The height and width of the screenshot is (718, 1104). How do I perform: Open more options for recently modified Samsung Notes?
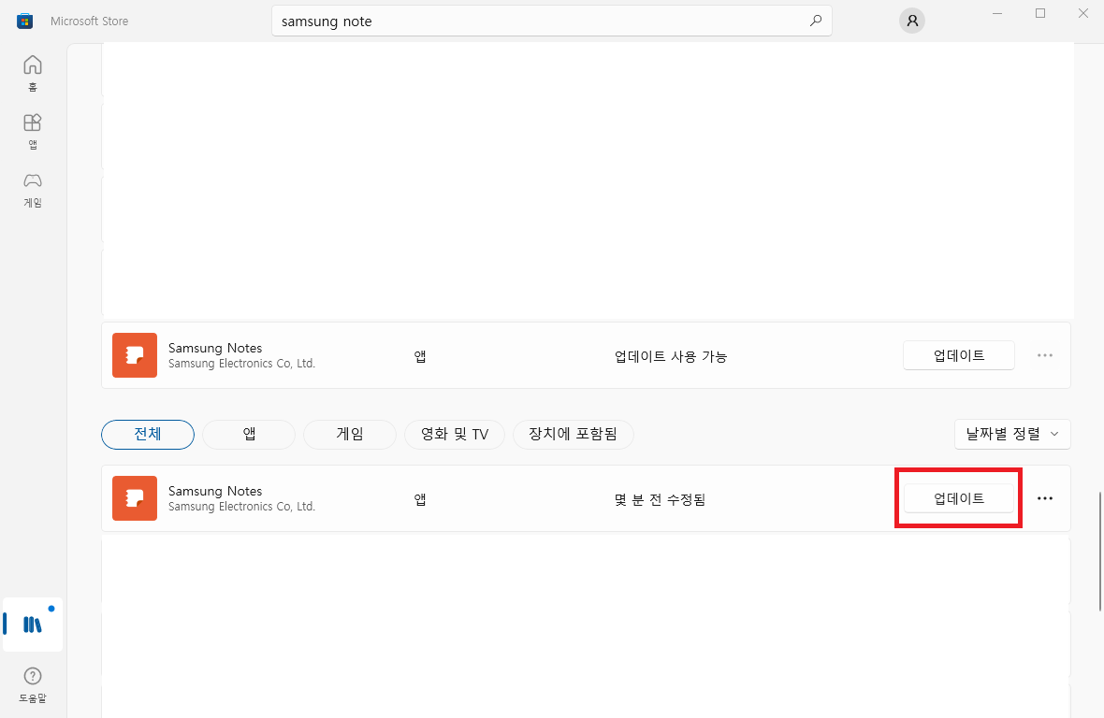click(x=1045, y=498)
